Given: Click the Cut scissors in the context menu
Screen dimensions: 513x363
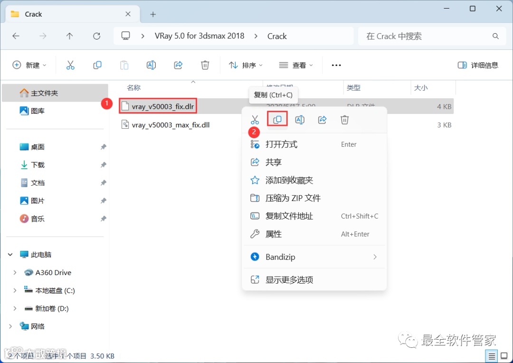Looking at the screenshot, I should [x=255, y=120].
